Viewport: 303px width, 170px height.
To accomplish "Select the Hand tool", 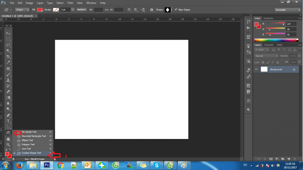I will pos(8,139).
